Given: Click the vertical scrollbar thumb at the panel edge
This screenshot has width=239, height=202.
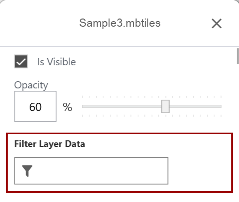Looking at the screenshot, I should pyautogui.click(x=238, y=56).
